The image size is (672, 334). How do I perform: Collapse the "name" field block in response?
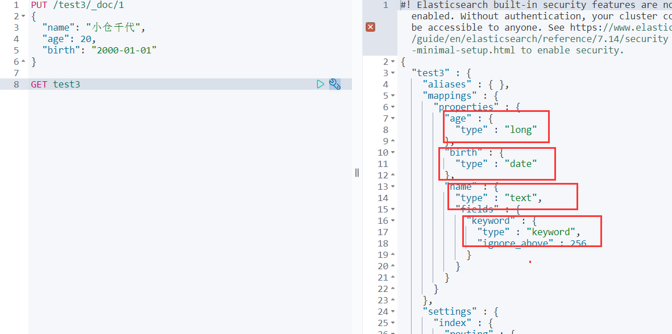(393, 186)
